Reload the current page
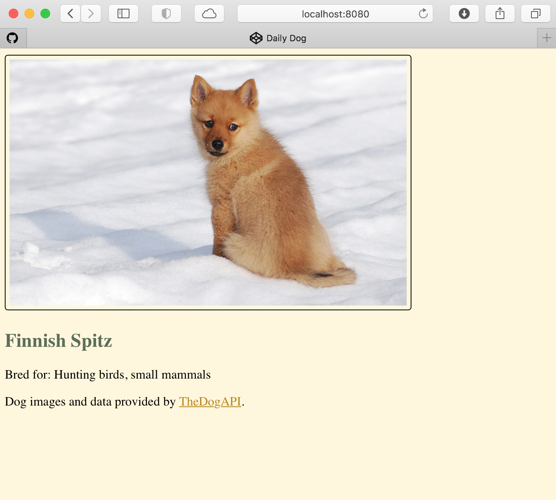 tap(423, 14)
